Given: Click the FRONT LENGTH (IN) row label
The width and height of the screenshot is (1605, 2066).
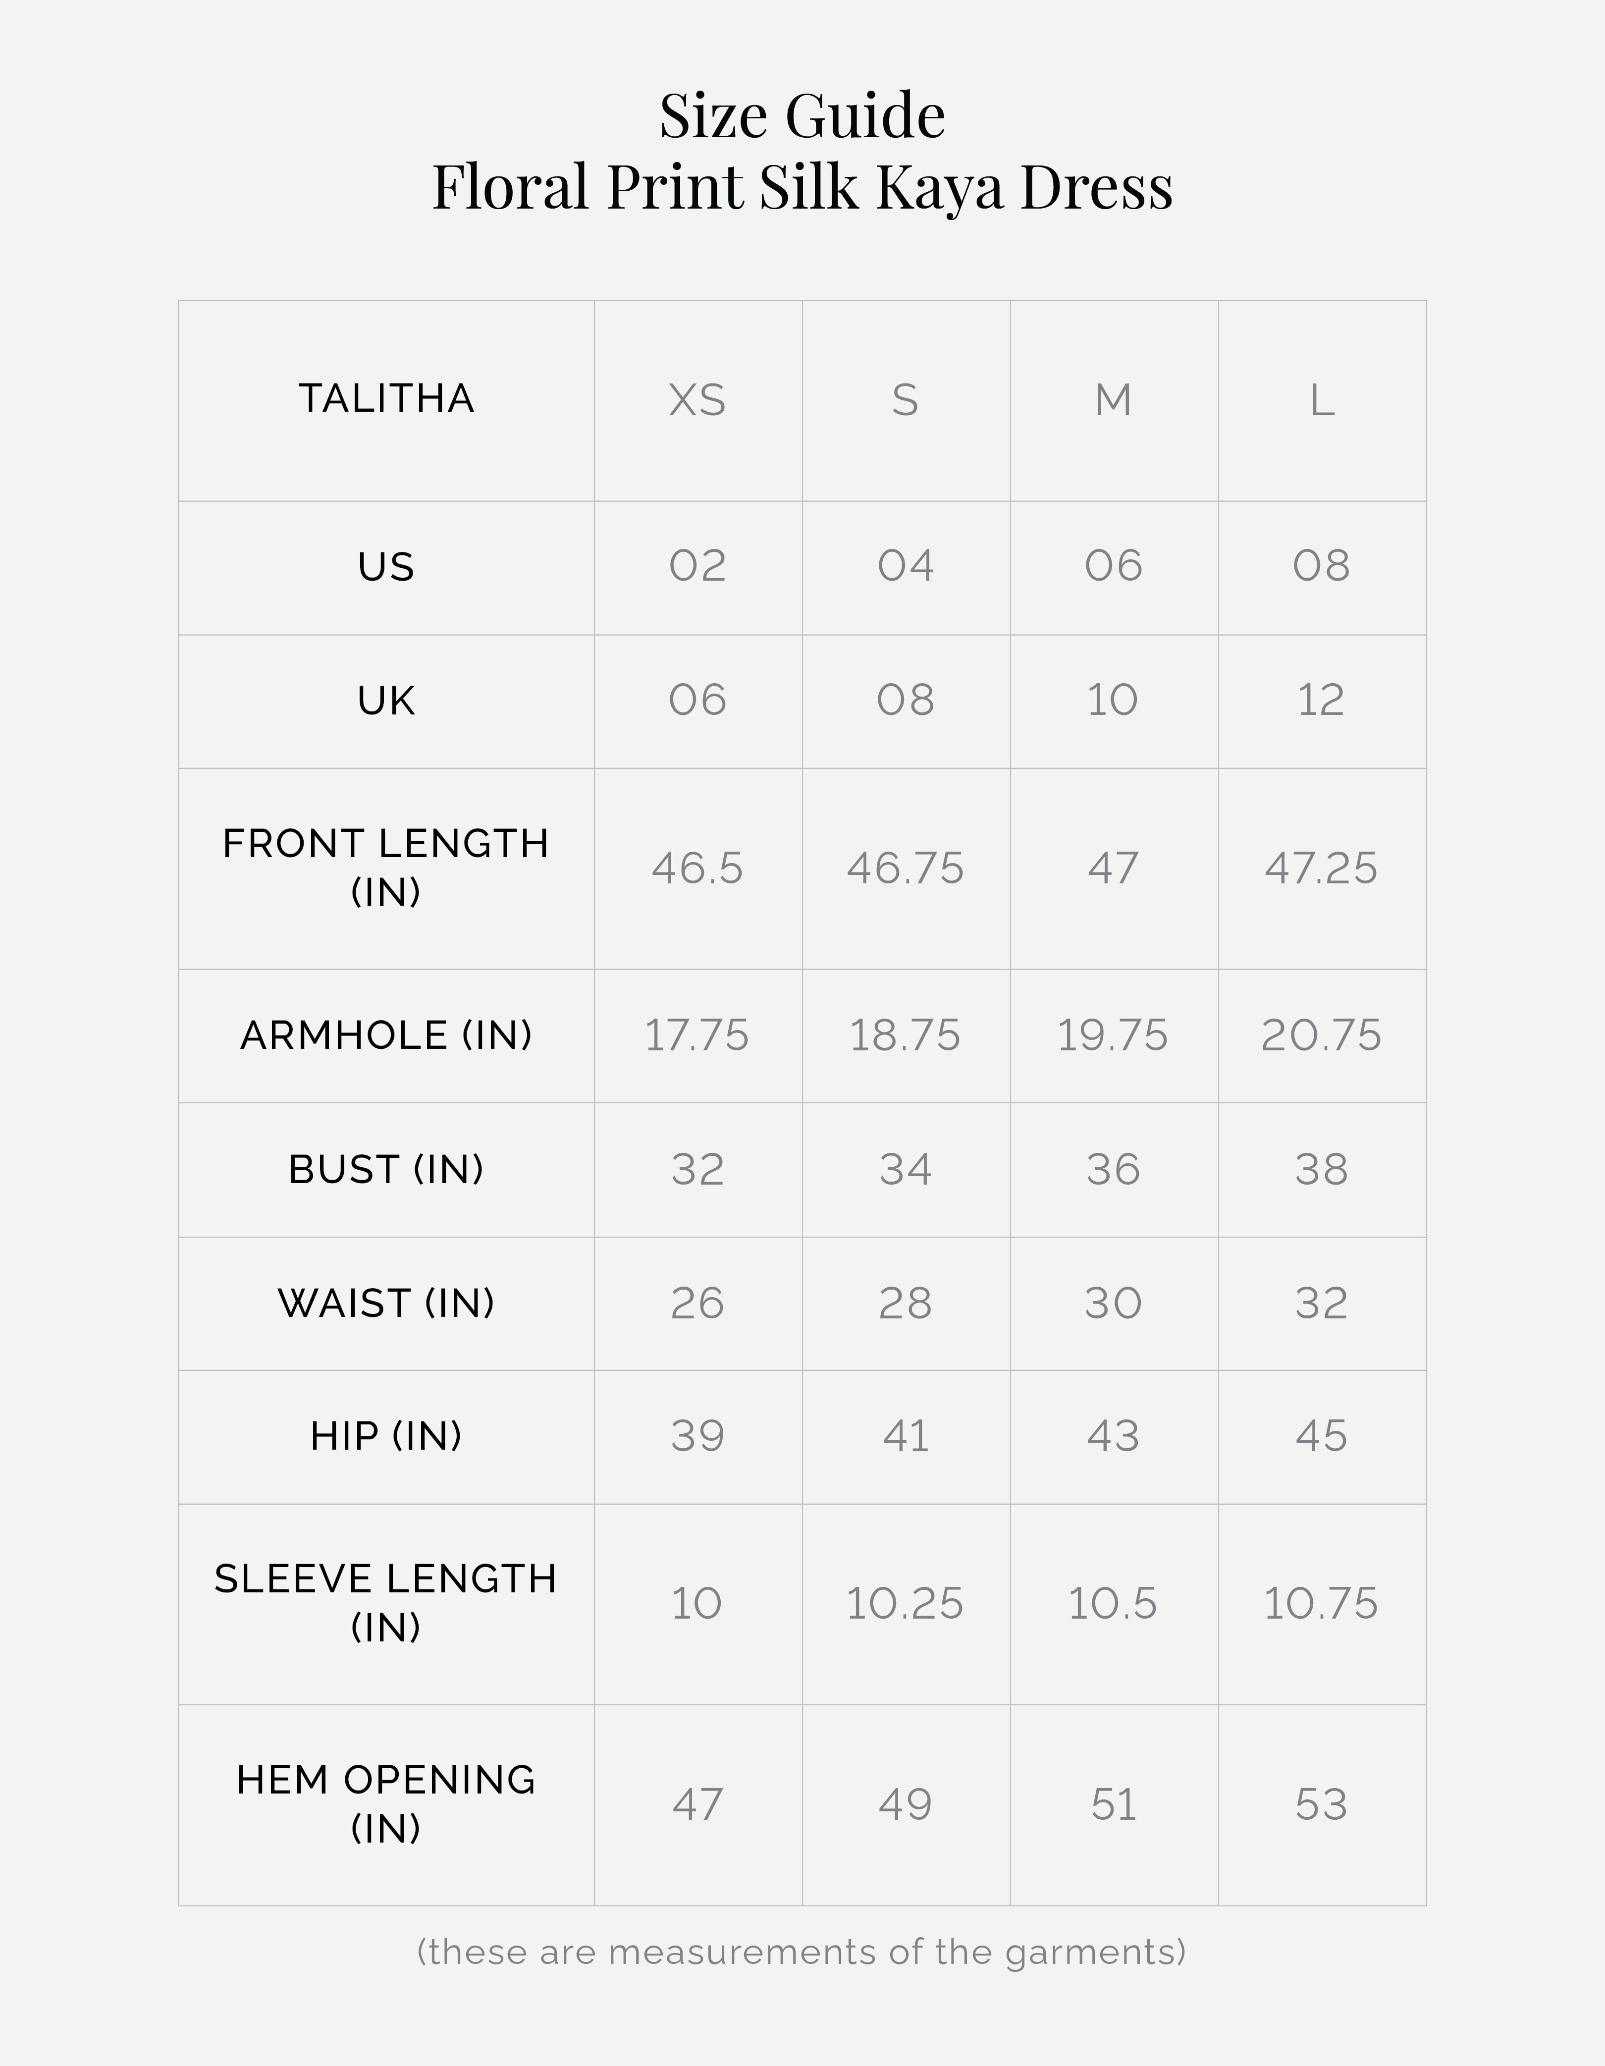Looking at the screenshot, I should coord(386,868).
